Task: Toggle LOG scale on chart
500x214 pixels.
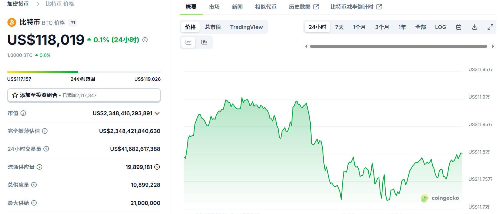Action: point(441,27)
